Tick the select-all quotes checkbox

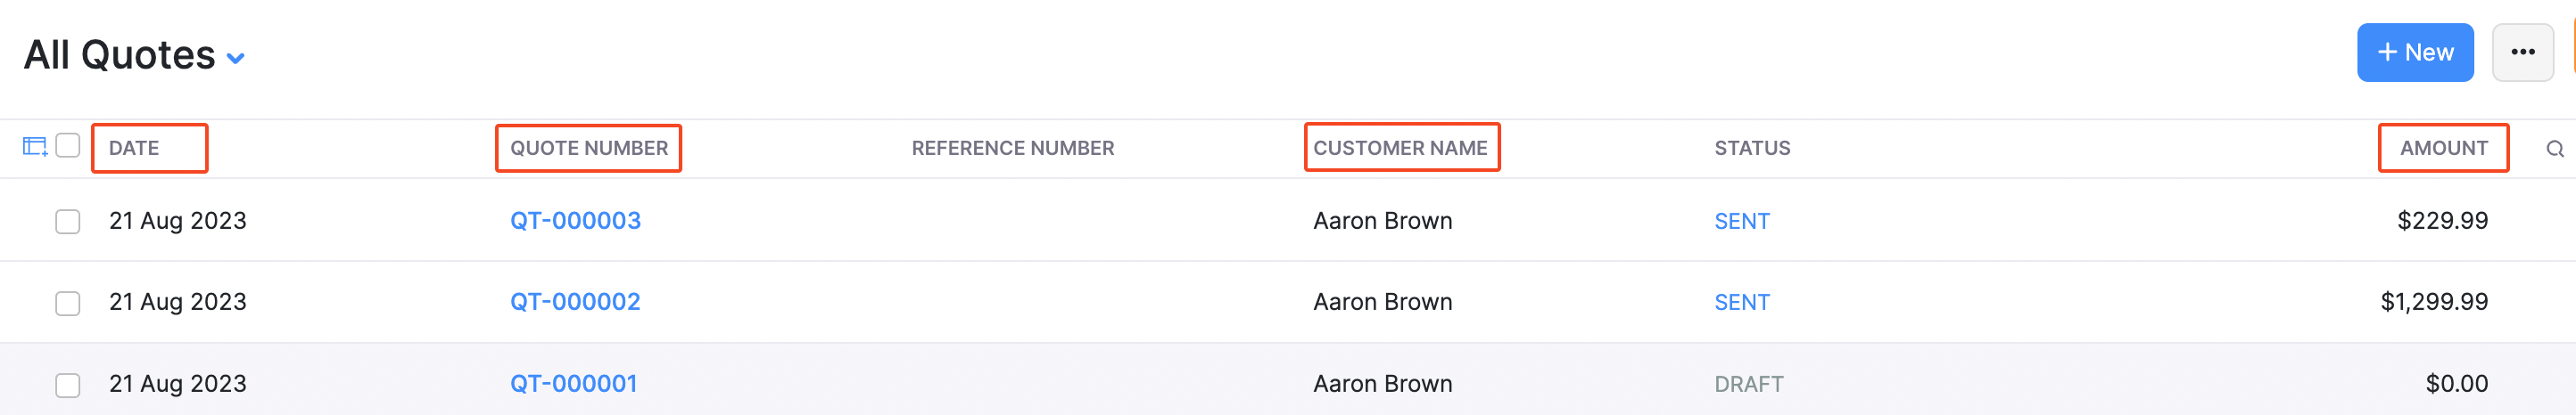(x=68, y=146)
